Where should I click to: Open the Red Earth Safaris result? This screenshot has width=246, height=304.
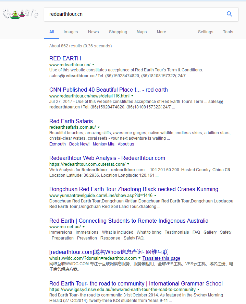(71, 121)
